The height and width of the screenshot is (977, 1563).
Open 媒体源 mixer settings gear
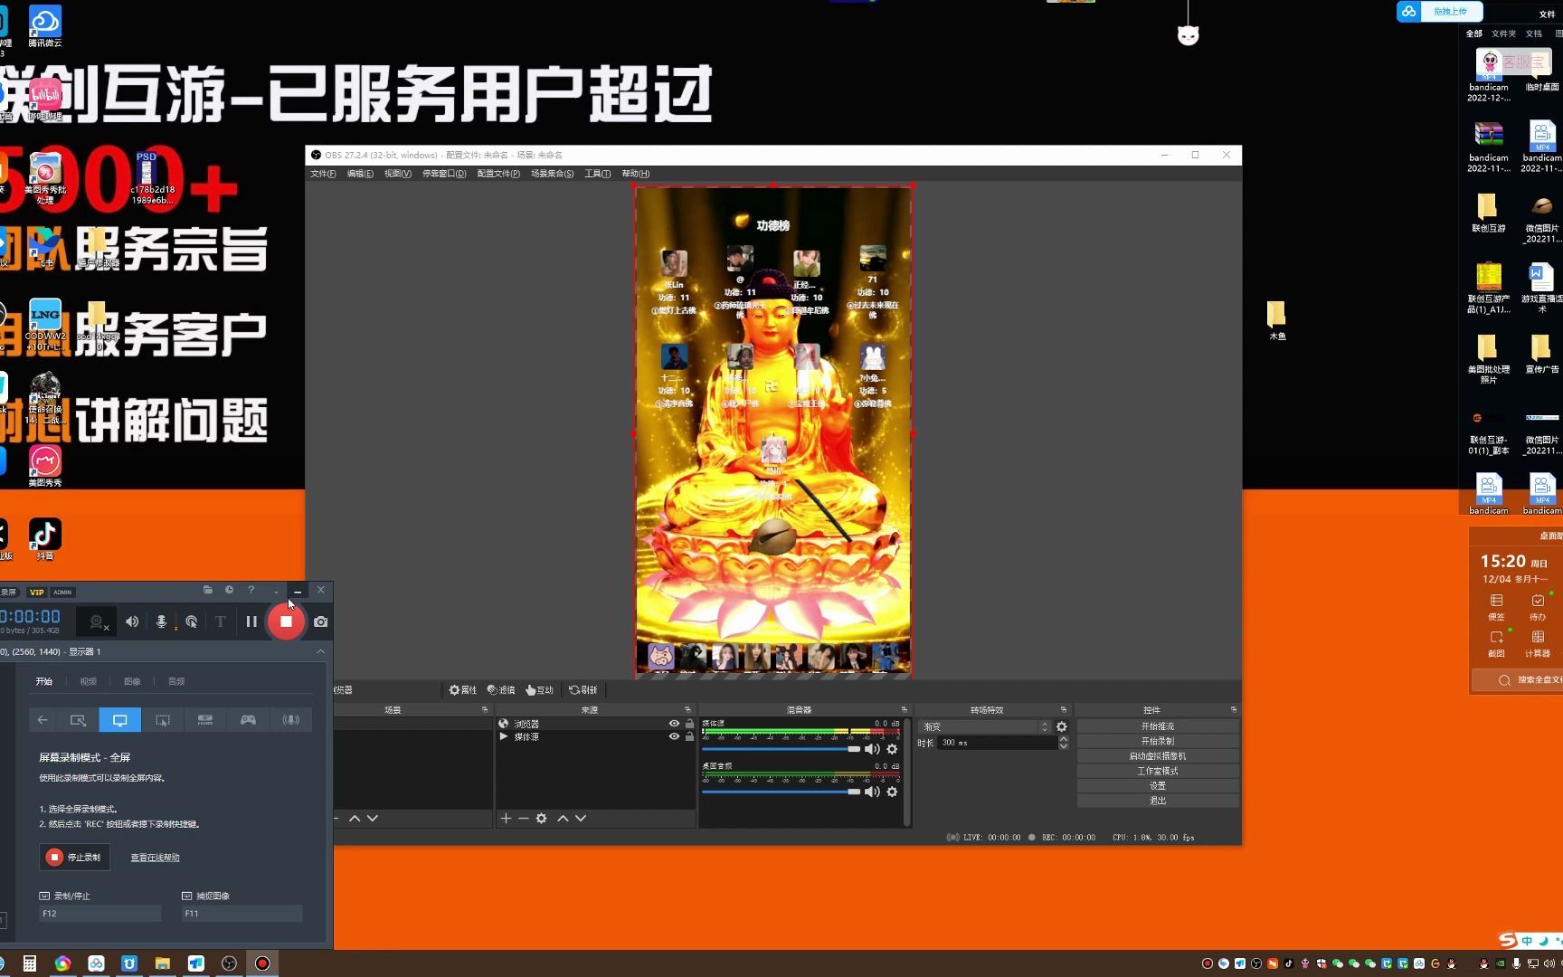pos(892,749)
